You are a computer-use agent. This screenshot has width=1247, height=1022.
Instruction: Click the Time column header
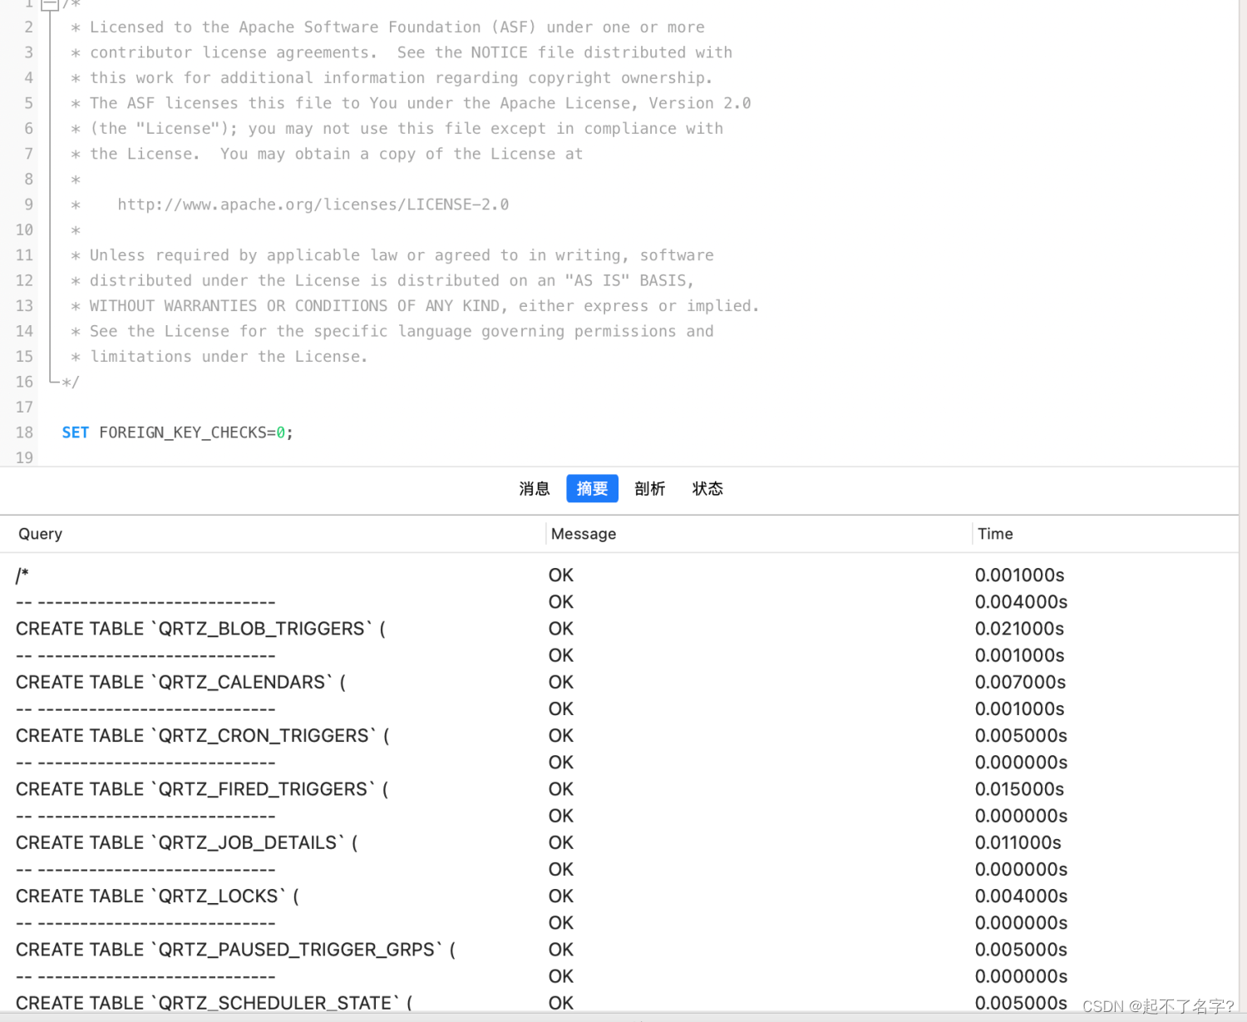994,534
